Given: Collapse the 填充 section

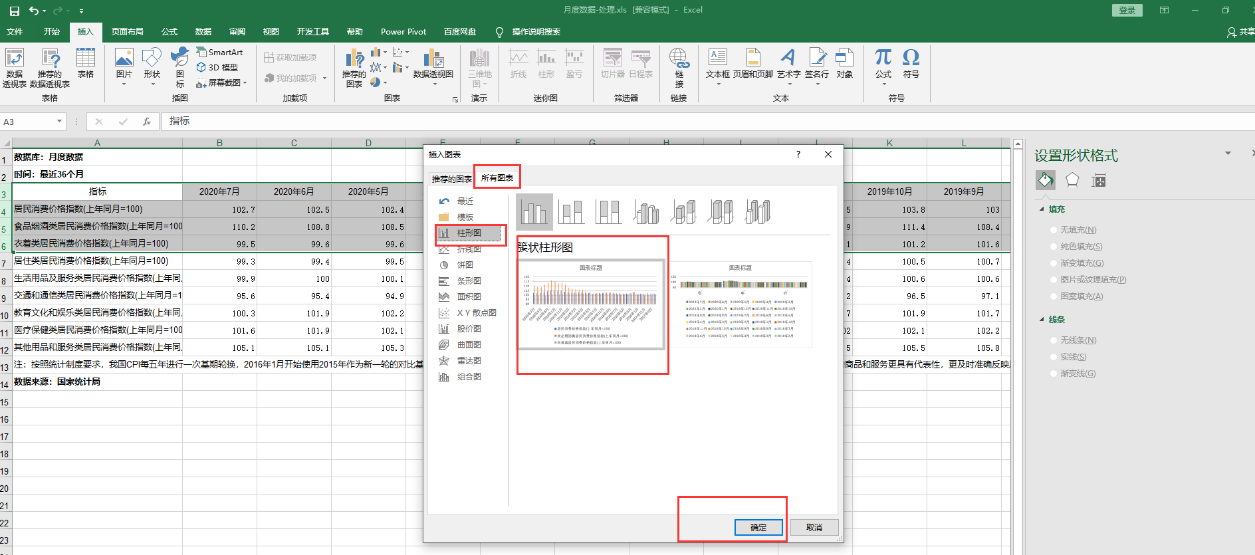Looking at the screenshot, I should (1042, 209).
